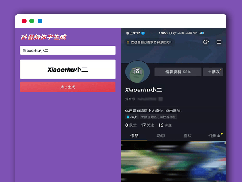
Task: Switch to the 作品 tab
Action: coord(134,135)
